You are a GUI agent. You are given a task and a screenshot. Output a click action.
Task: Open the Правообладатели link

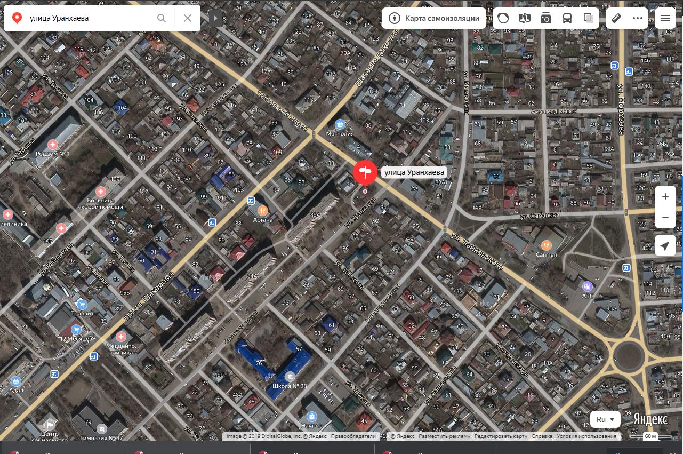pos(353,436)
